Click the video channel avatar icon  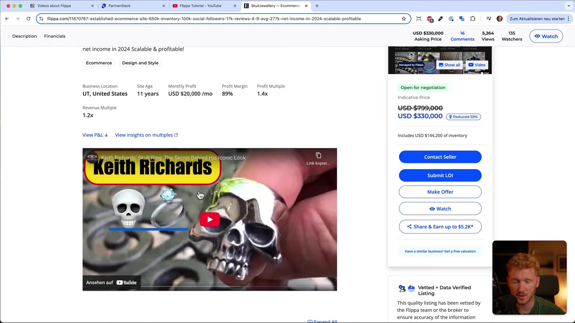(x=92, y=157)
